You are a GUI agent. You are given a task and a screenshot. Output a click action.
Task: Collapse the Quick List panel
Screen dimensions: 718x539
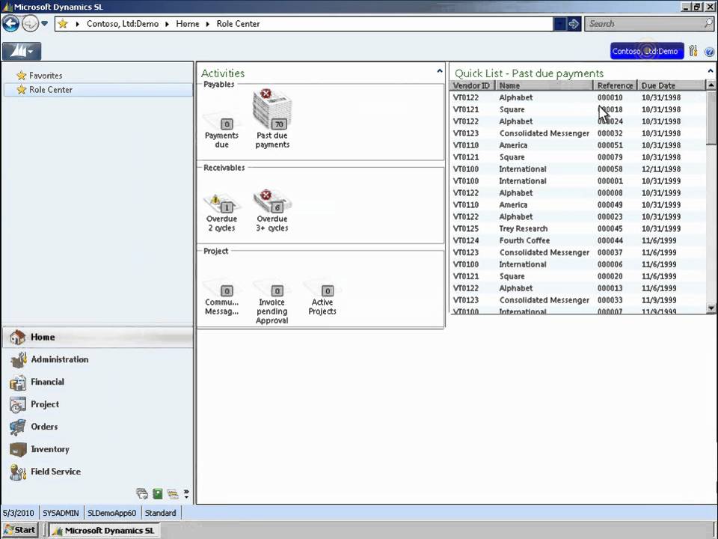coord(711,71)
